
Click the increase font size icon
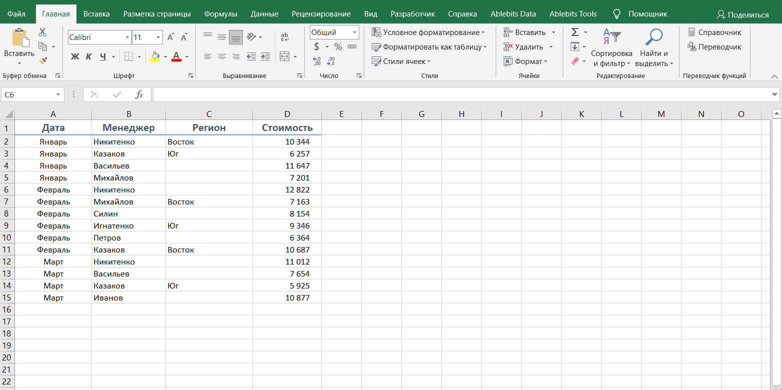click(171, 37)
